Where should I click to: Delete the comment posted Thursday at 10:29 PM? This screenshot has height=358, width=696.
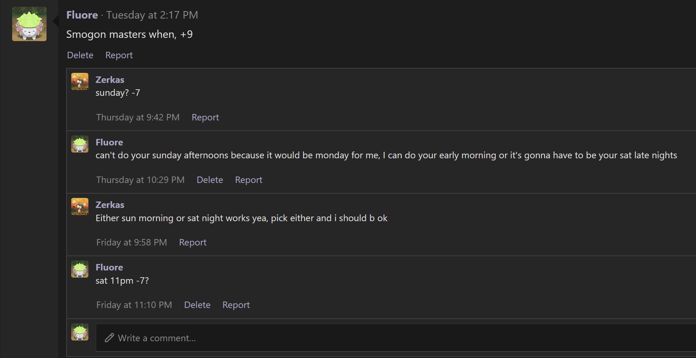pos(210,180)
